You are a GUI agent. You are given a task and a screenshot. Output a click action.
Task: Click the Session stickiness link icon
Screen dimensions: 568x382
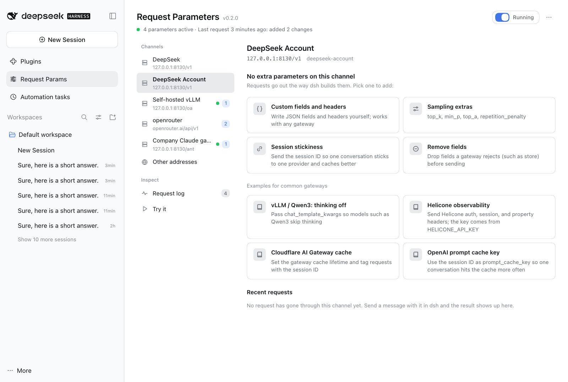[260, 149]
